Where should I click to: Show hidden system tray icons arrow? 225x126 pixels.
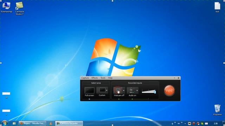point(185,124)
